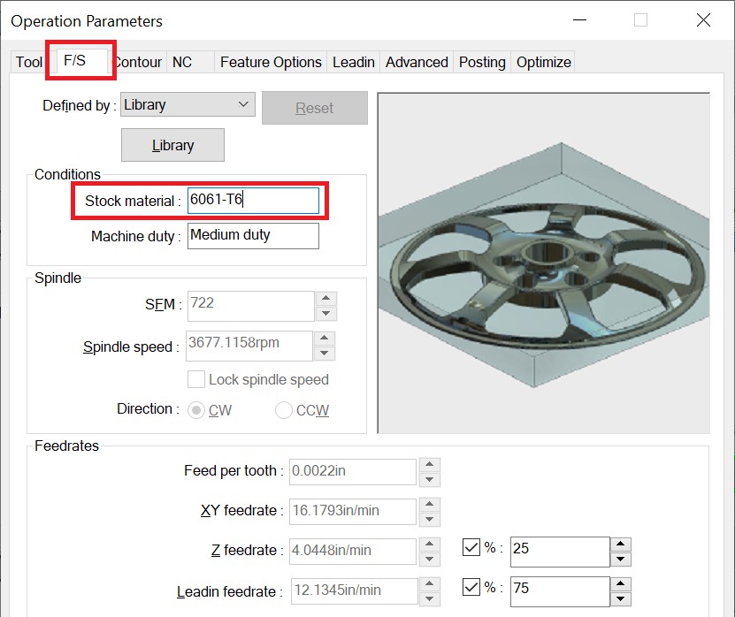Screen dimensions: 735x617
Task: Go to the Advanced tab
Action: [x=417, y=62]
